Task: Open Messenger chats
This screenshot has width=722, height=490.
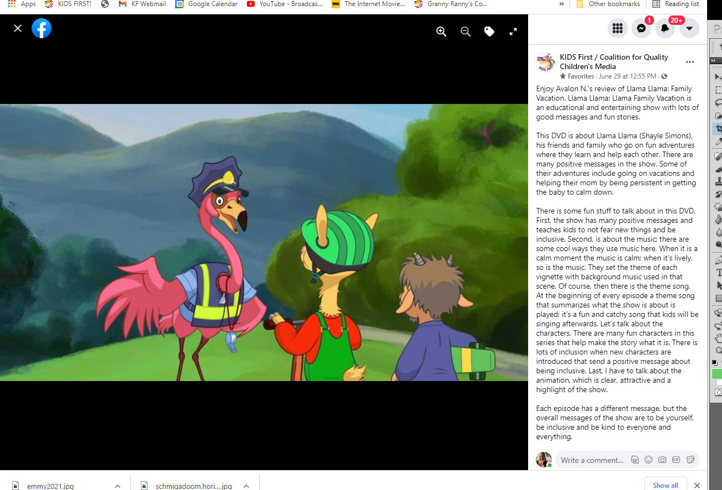Action: [x=641, y=28]
